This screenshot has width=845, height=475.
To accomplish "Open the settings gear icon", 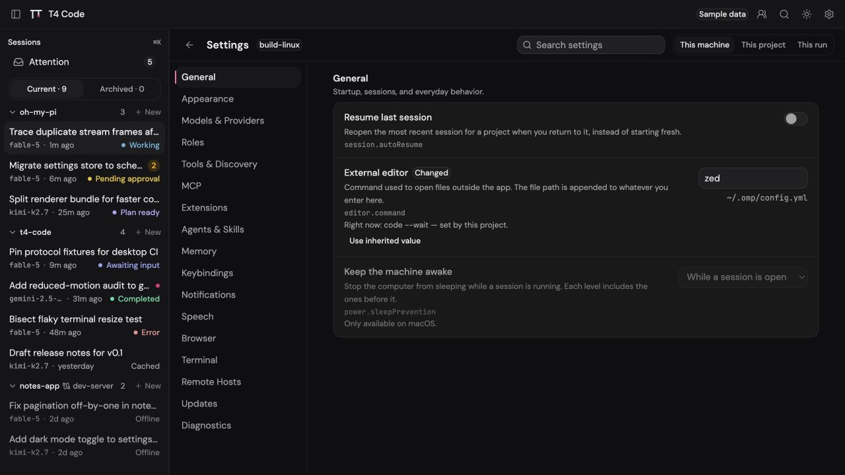I will (x=829, y=14).
